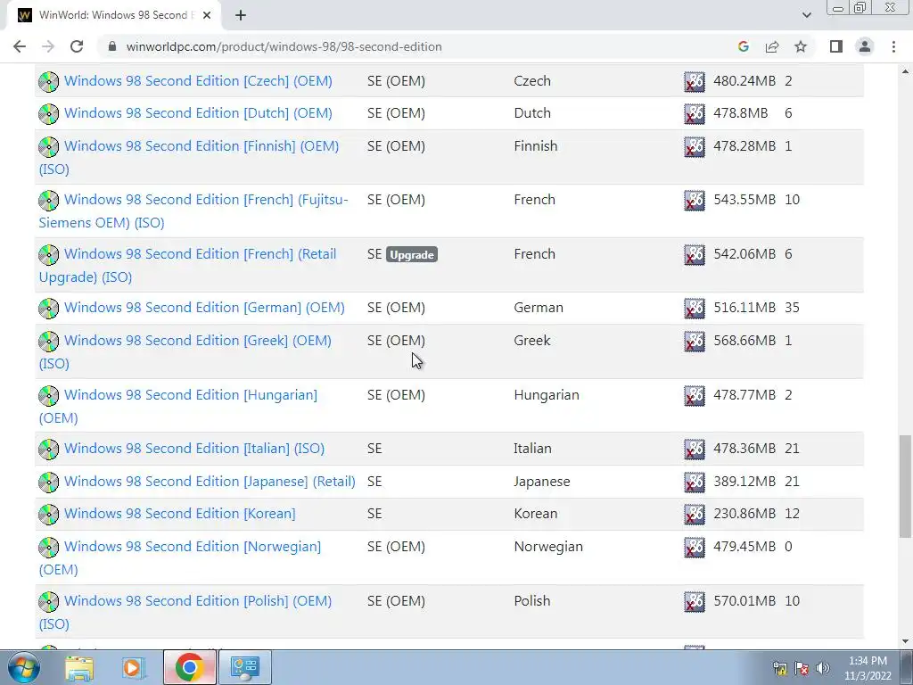The width and height of the screenshot is (913, 685).
Task: Click the Control Panel taskbar icon
Action: pos(244,667)
